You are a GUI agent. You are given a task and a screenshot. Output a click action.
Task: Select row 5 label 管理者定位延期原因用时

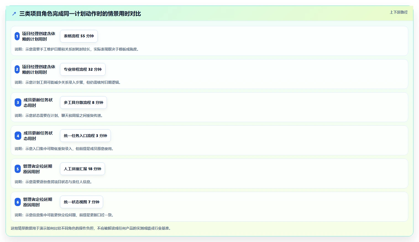pos(38,169)
